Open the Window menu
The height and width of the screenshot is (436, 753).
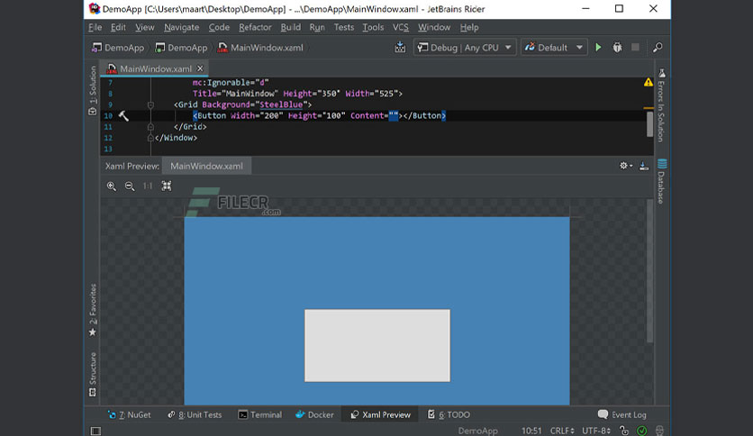click(x=434, y=27)
